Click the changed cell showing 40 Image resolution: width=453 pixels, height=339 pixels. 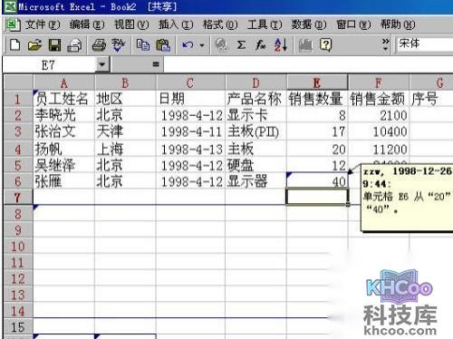tap(317, 181)
